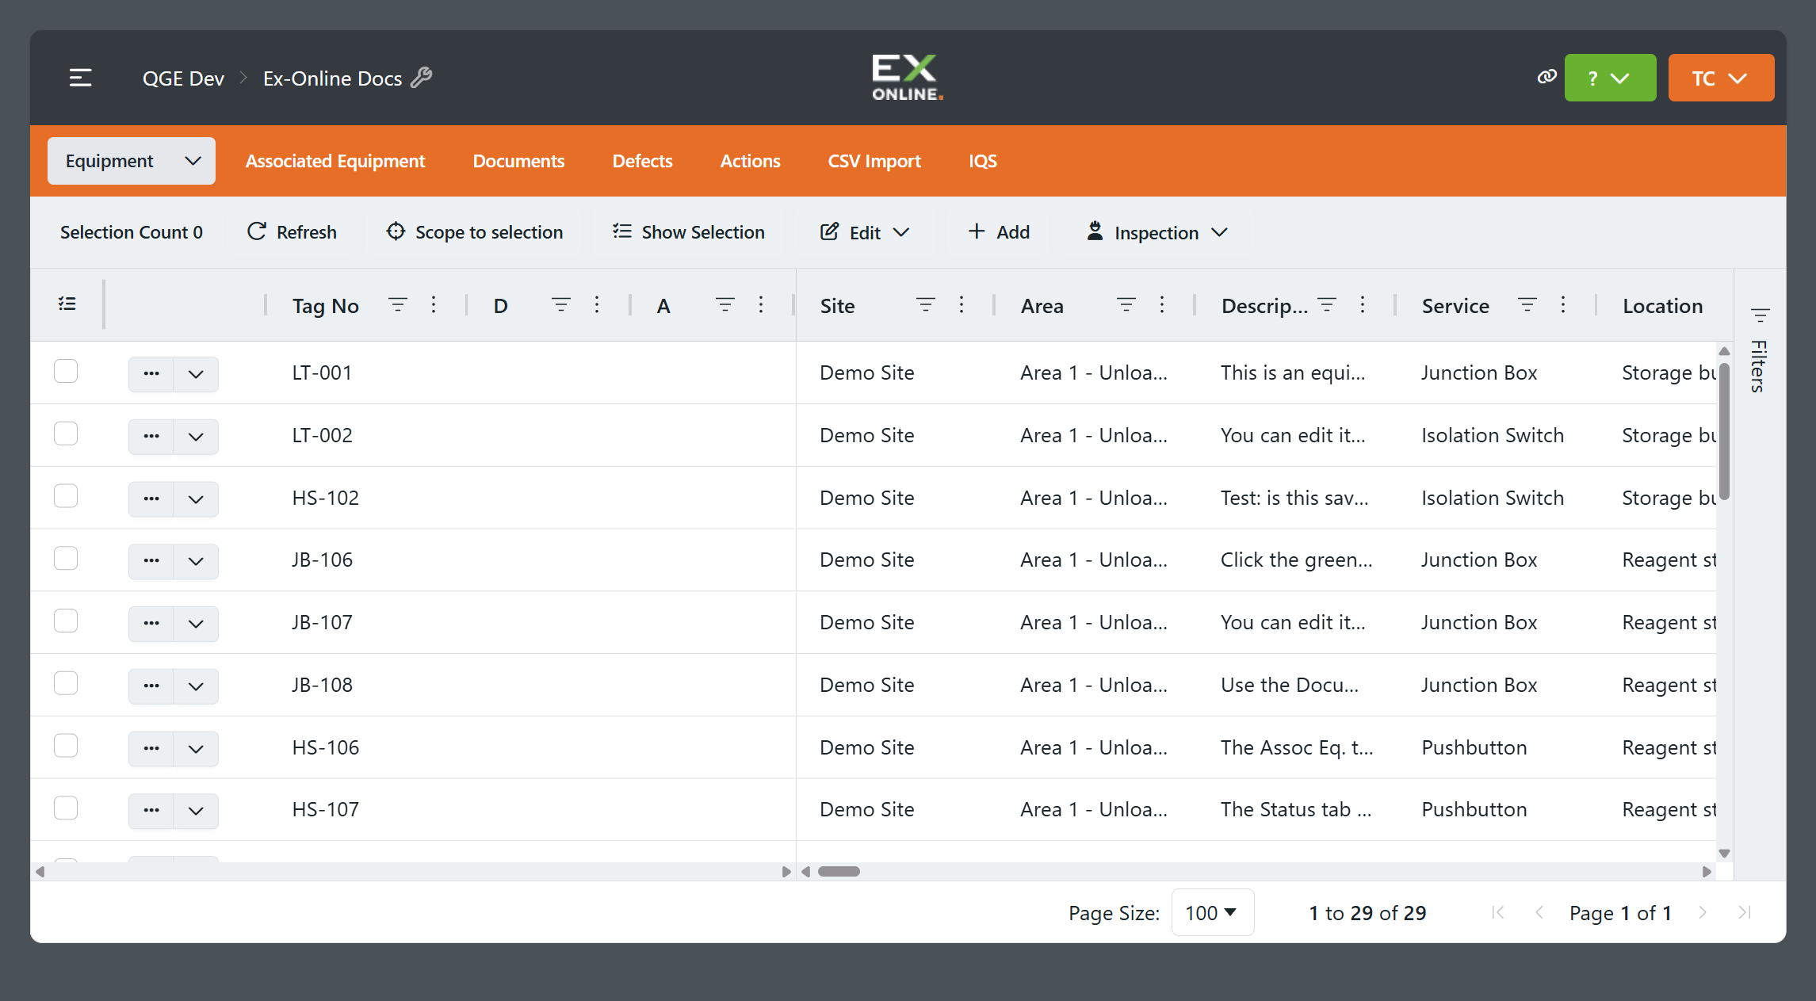This screenshot has width=1816, height=1001.
Task: Click Scope to selection
Action: [x=475, y=232]
